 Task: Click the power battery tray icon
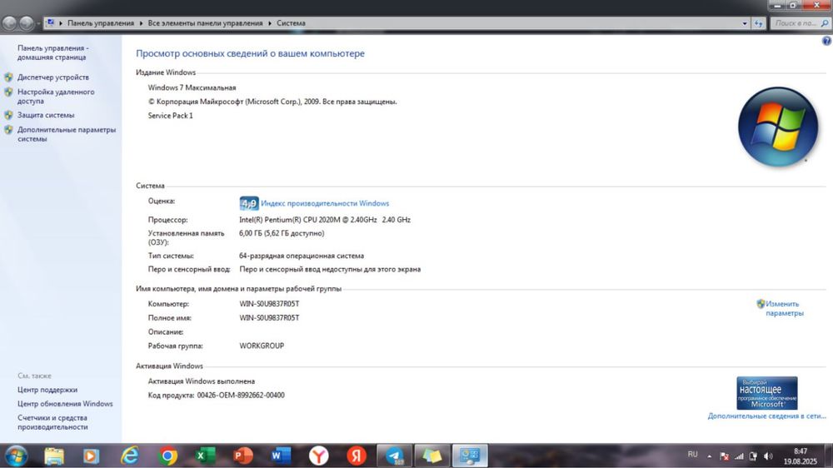coord(753,456)
